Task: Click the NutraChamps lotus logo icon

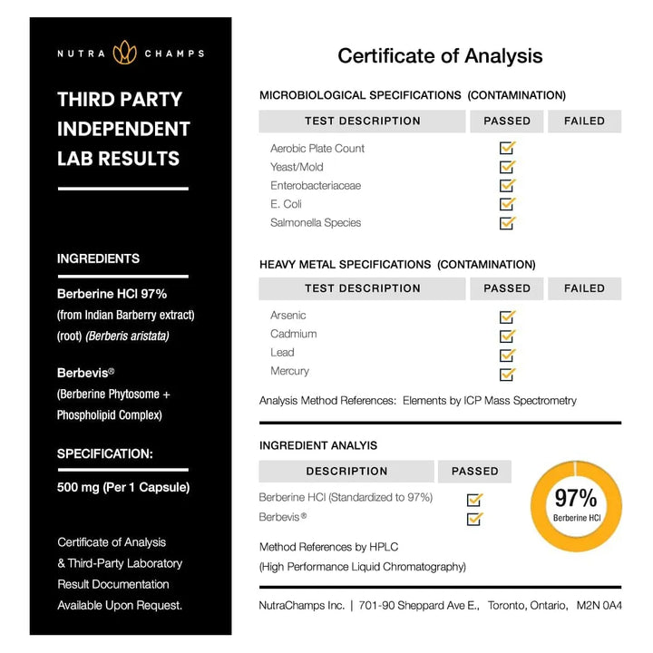Action: point(124,54)
